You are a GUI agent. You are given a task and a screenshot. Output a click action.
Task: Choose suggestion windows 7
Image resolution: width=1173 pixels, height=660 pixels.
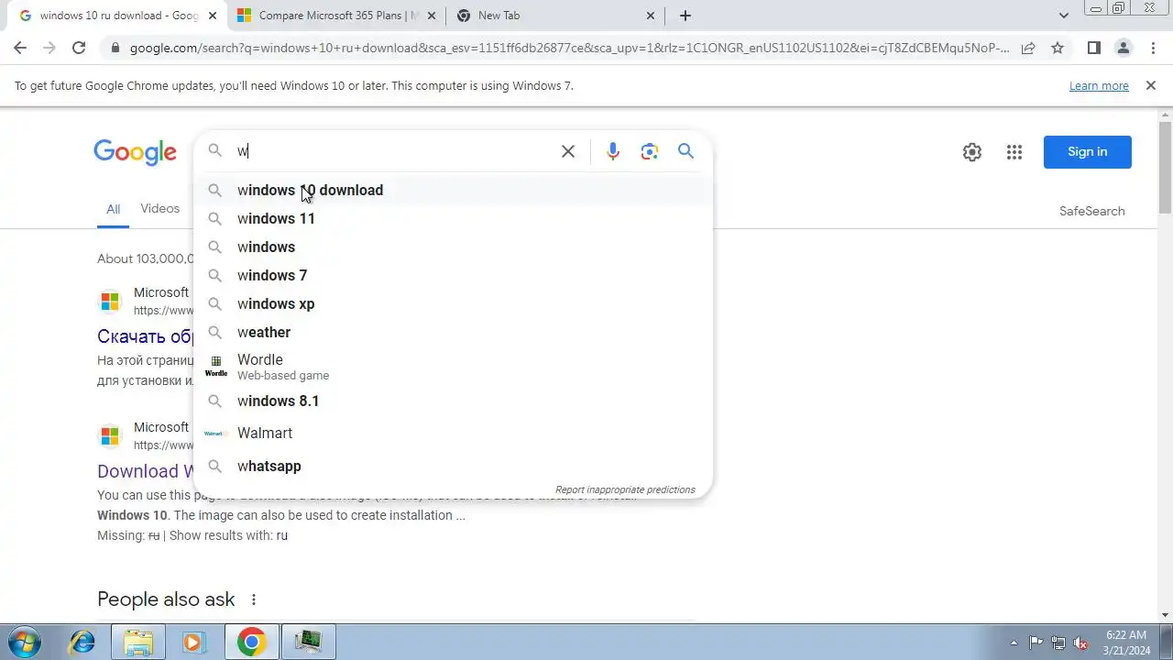pyautogui.click(x=453, y=275)
